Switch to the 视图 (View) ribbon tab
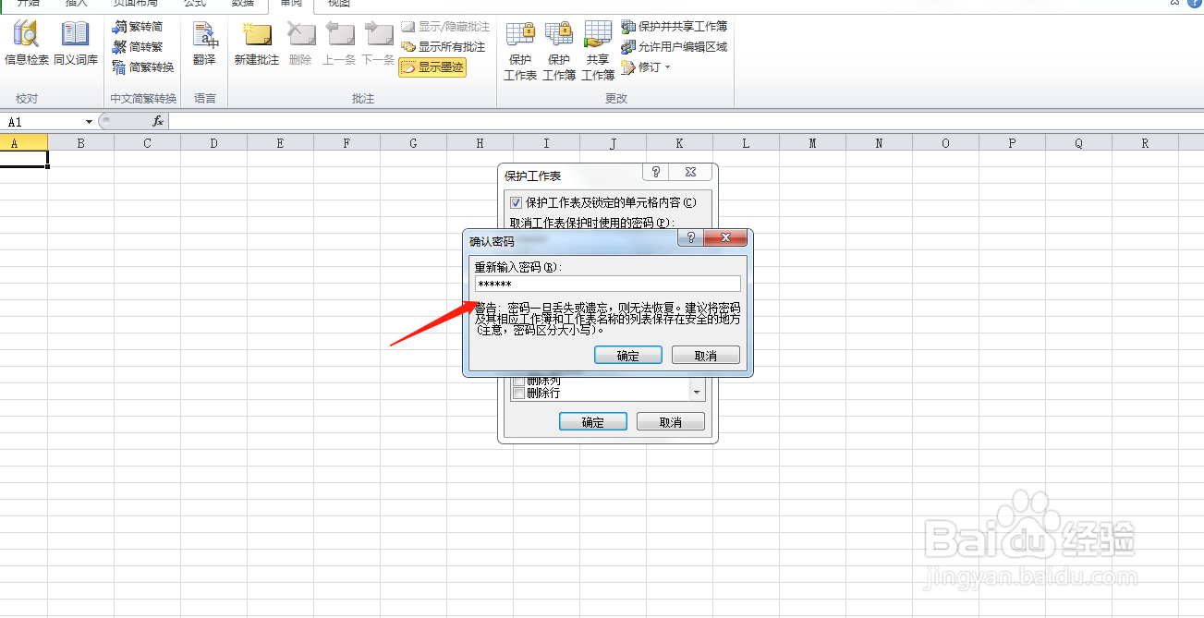Image resolution: width=1204 pixels, height=618 pixels. (x=339, y=4)
